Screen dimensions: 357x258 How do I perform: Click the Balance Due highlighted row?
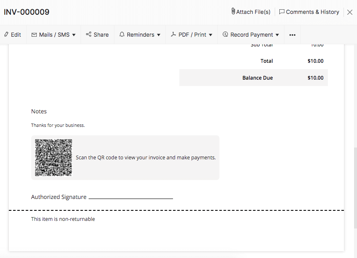click(x=254, y=78)
